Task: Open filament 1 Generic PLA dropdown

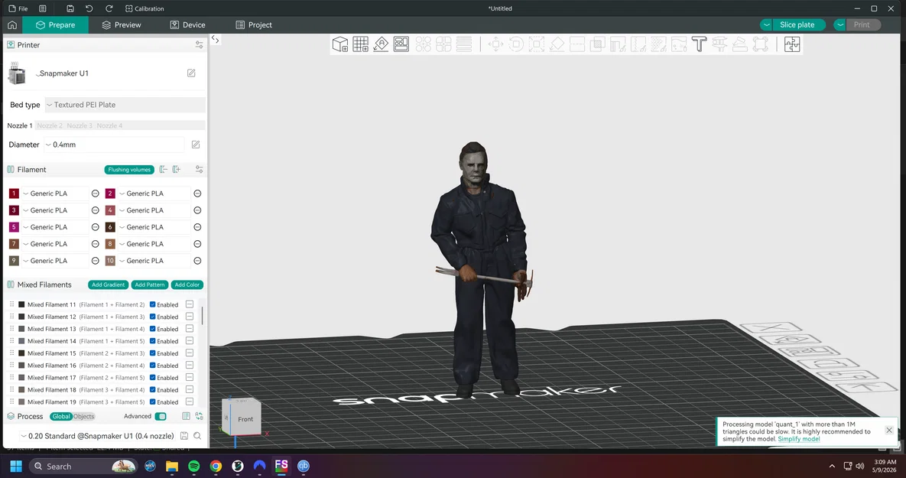Action: coord(55,193)
